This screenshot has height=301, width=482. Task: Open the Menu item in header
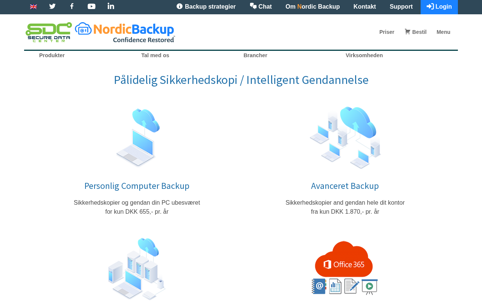(x=443, y=32)
